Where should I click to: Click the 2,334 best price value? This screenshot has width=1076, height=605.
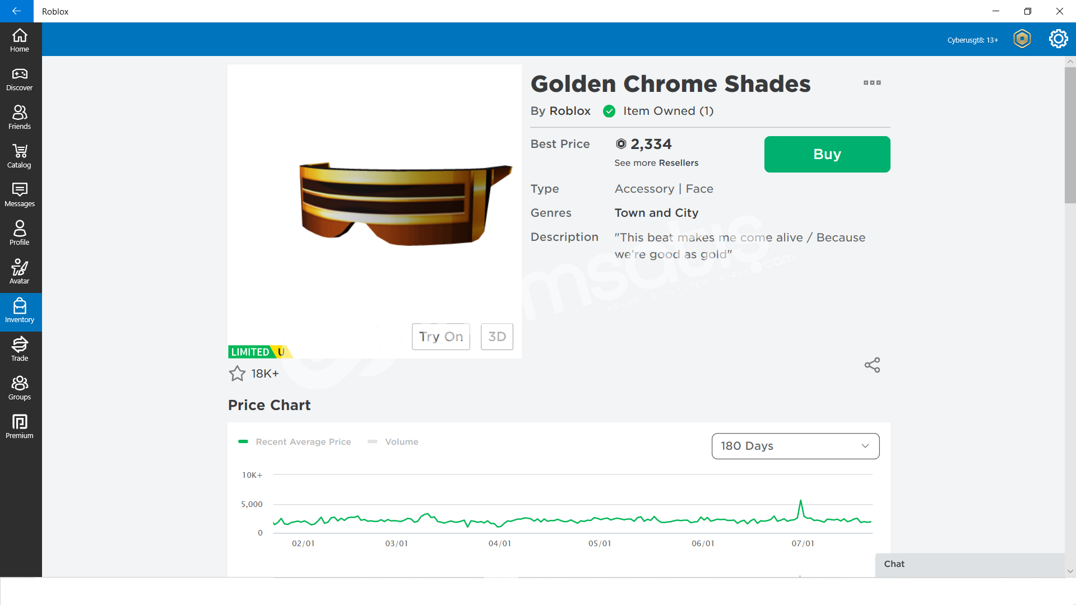[x=651, y=144]
